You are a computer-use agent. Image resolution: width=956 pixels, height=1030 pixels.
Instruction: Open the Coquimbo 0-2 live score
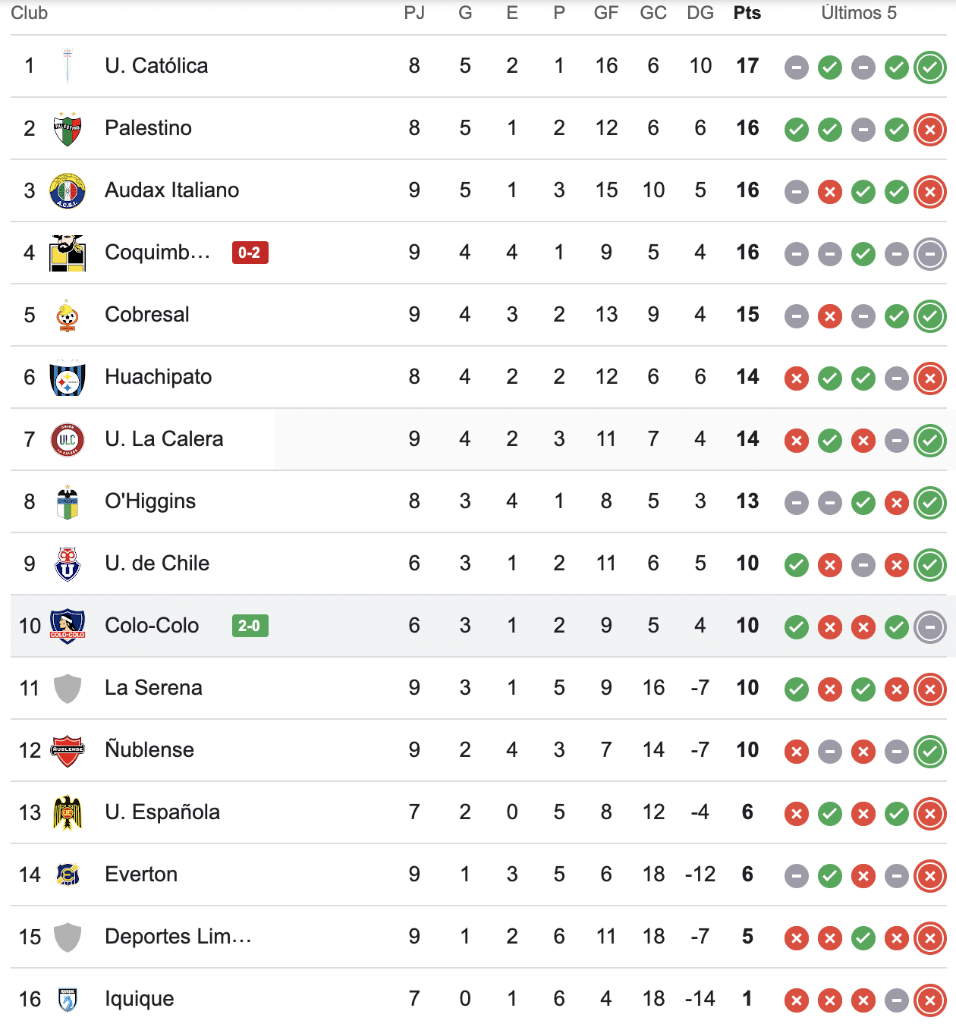click(x=250, y=253)
